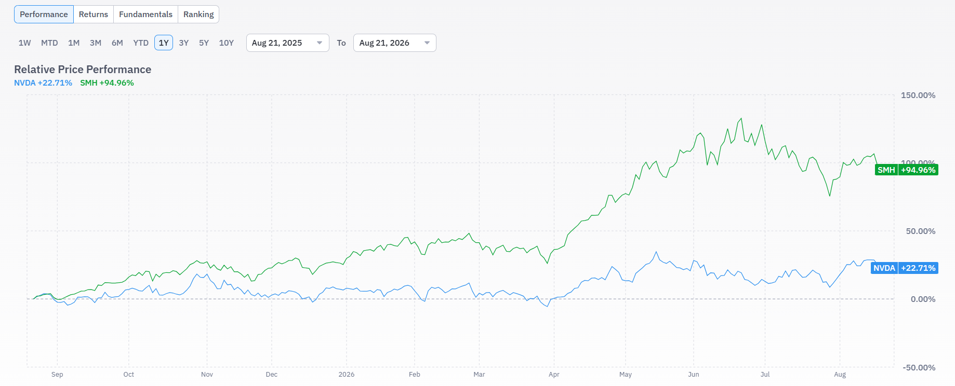Viewport: 955px width, 386px height.
Task: Click the green SMH +94.96% end tag
Action: pyautogui.click(x=907, y=170)
